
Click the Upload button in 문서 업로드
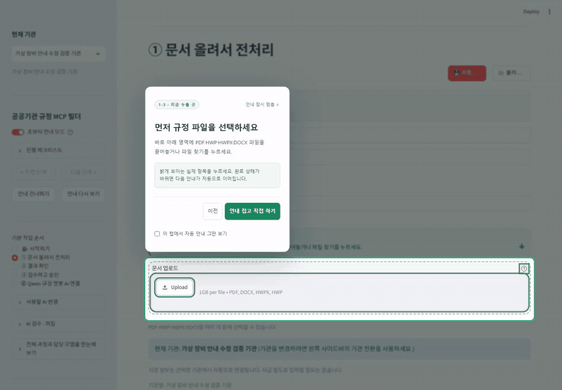pos(175,287)
